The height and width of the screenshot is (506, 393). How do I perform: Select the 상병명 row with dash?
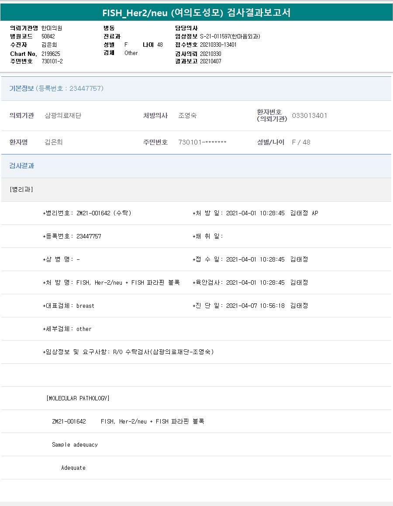click(x=61, y=259)
